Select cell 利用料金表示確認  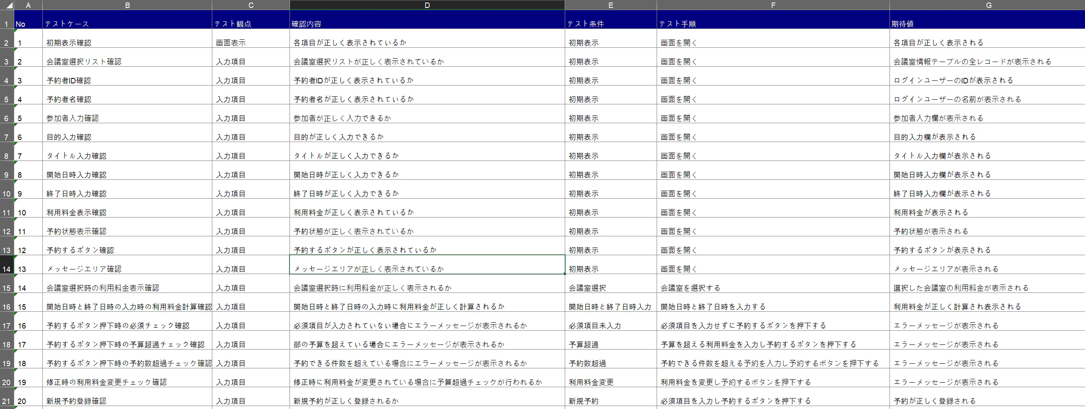(x=127, y=208)
